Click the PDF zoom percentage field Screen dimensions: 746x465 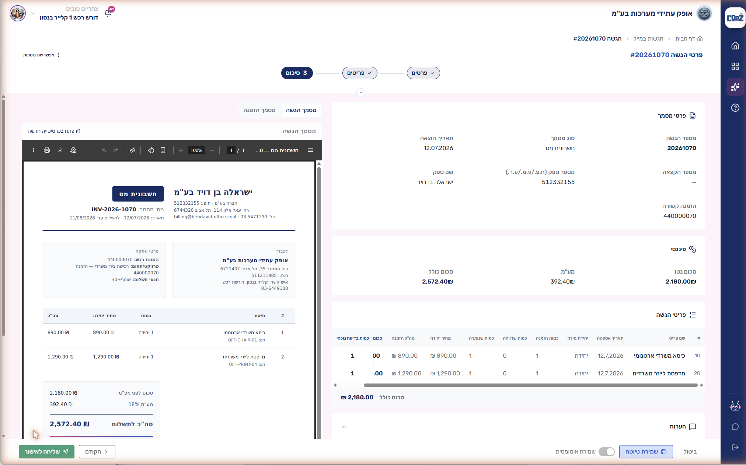(x=196, y=150)
